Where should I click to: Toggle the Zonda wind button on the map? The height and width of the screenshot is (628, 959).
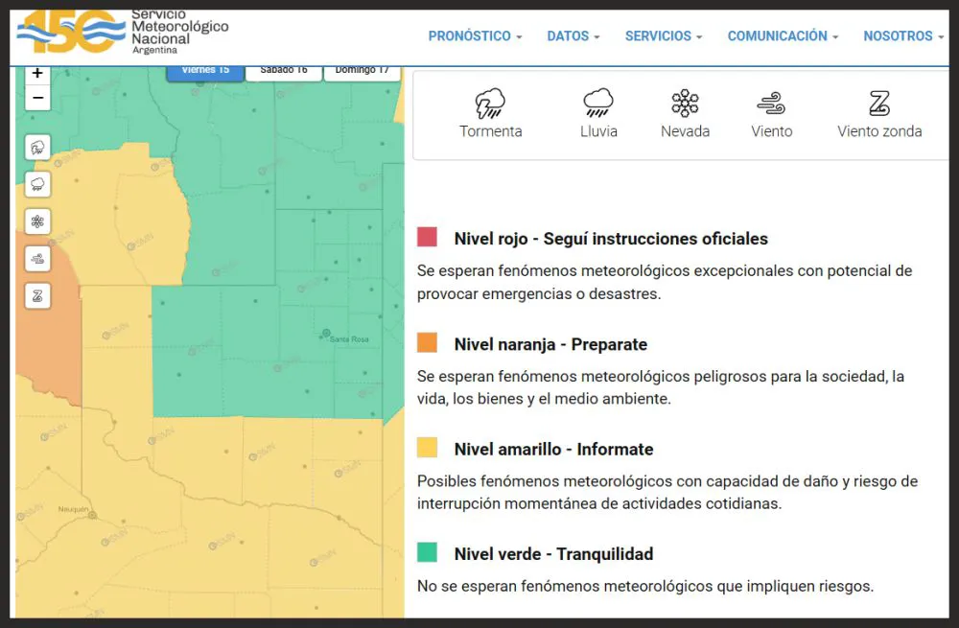37,295
